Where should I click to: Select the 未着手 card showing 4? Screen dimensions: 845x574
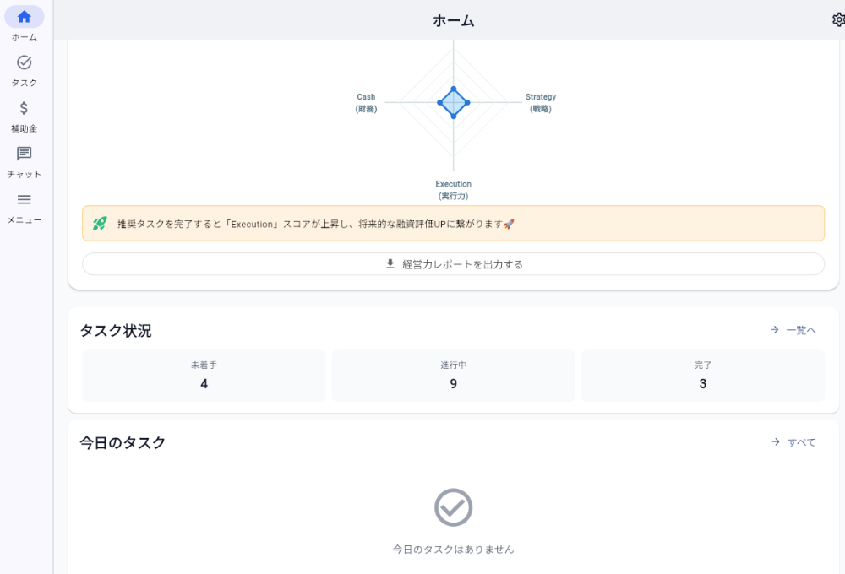tap(204, 376)
